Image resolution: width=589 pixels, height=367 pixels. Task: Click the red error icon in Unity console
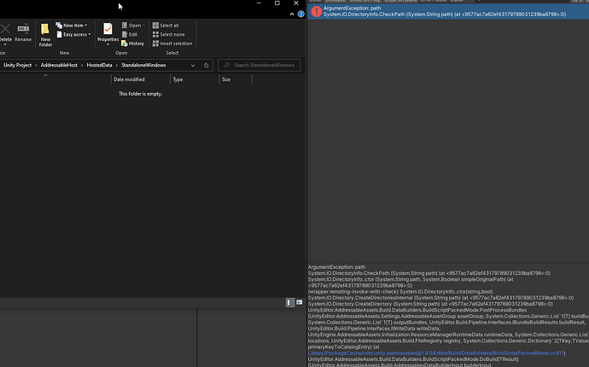click(317, 11)
